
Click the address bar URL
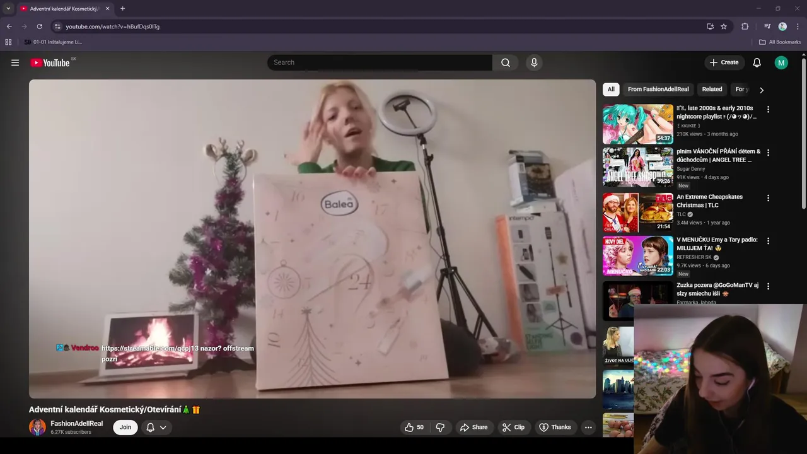[x=112, y=26]
